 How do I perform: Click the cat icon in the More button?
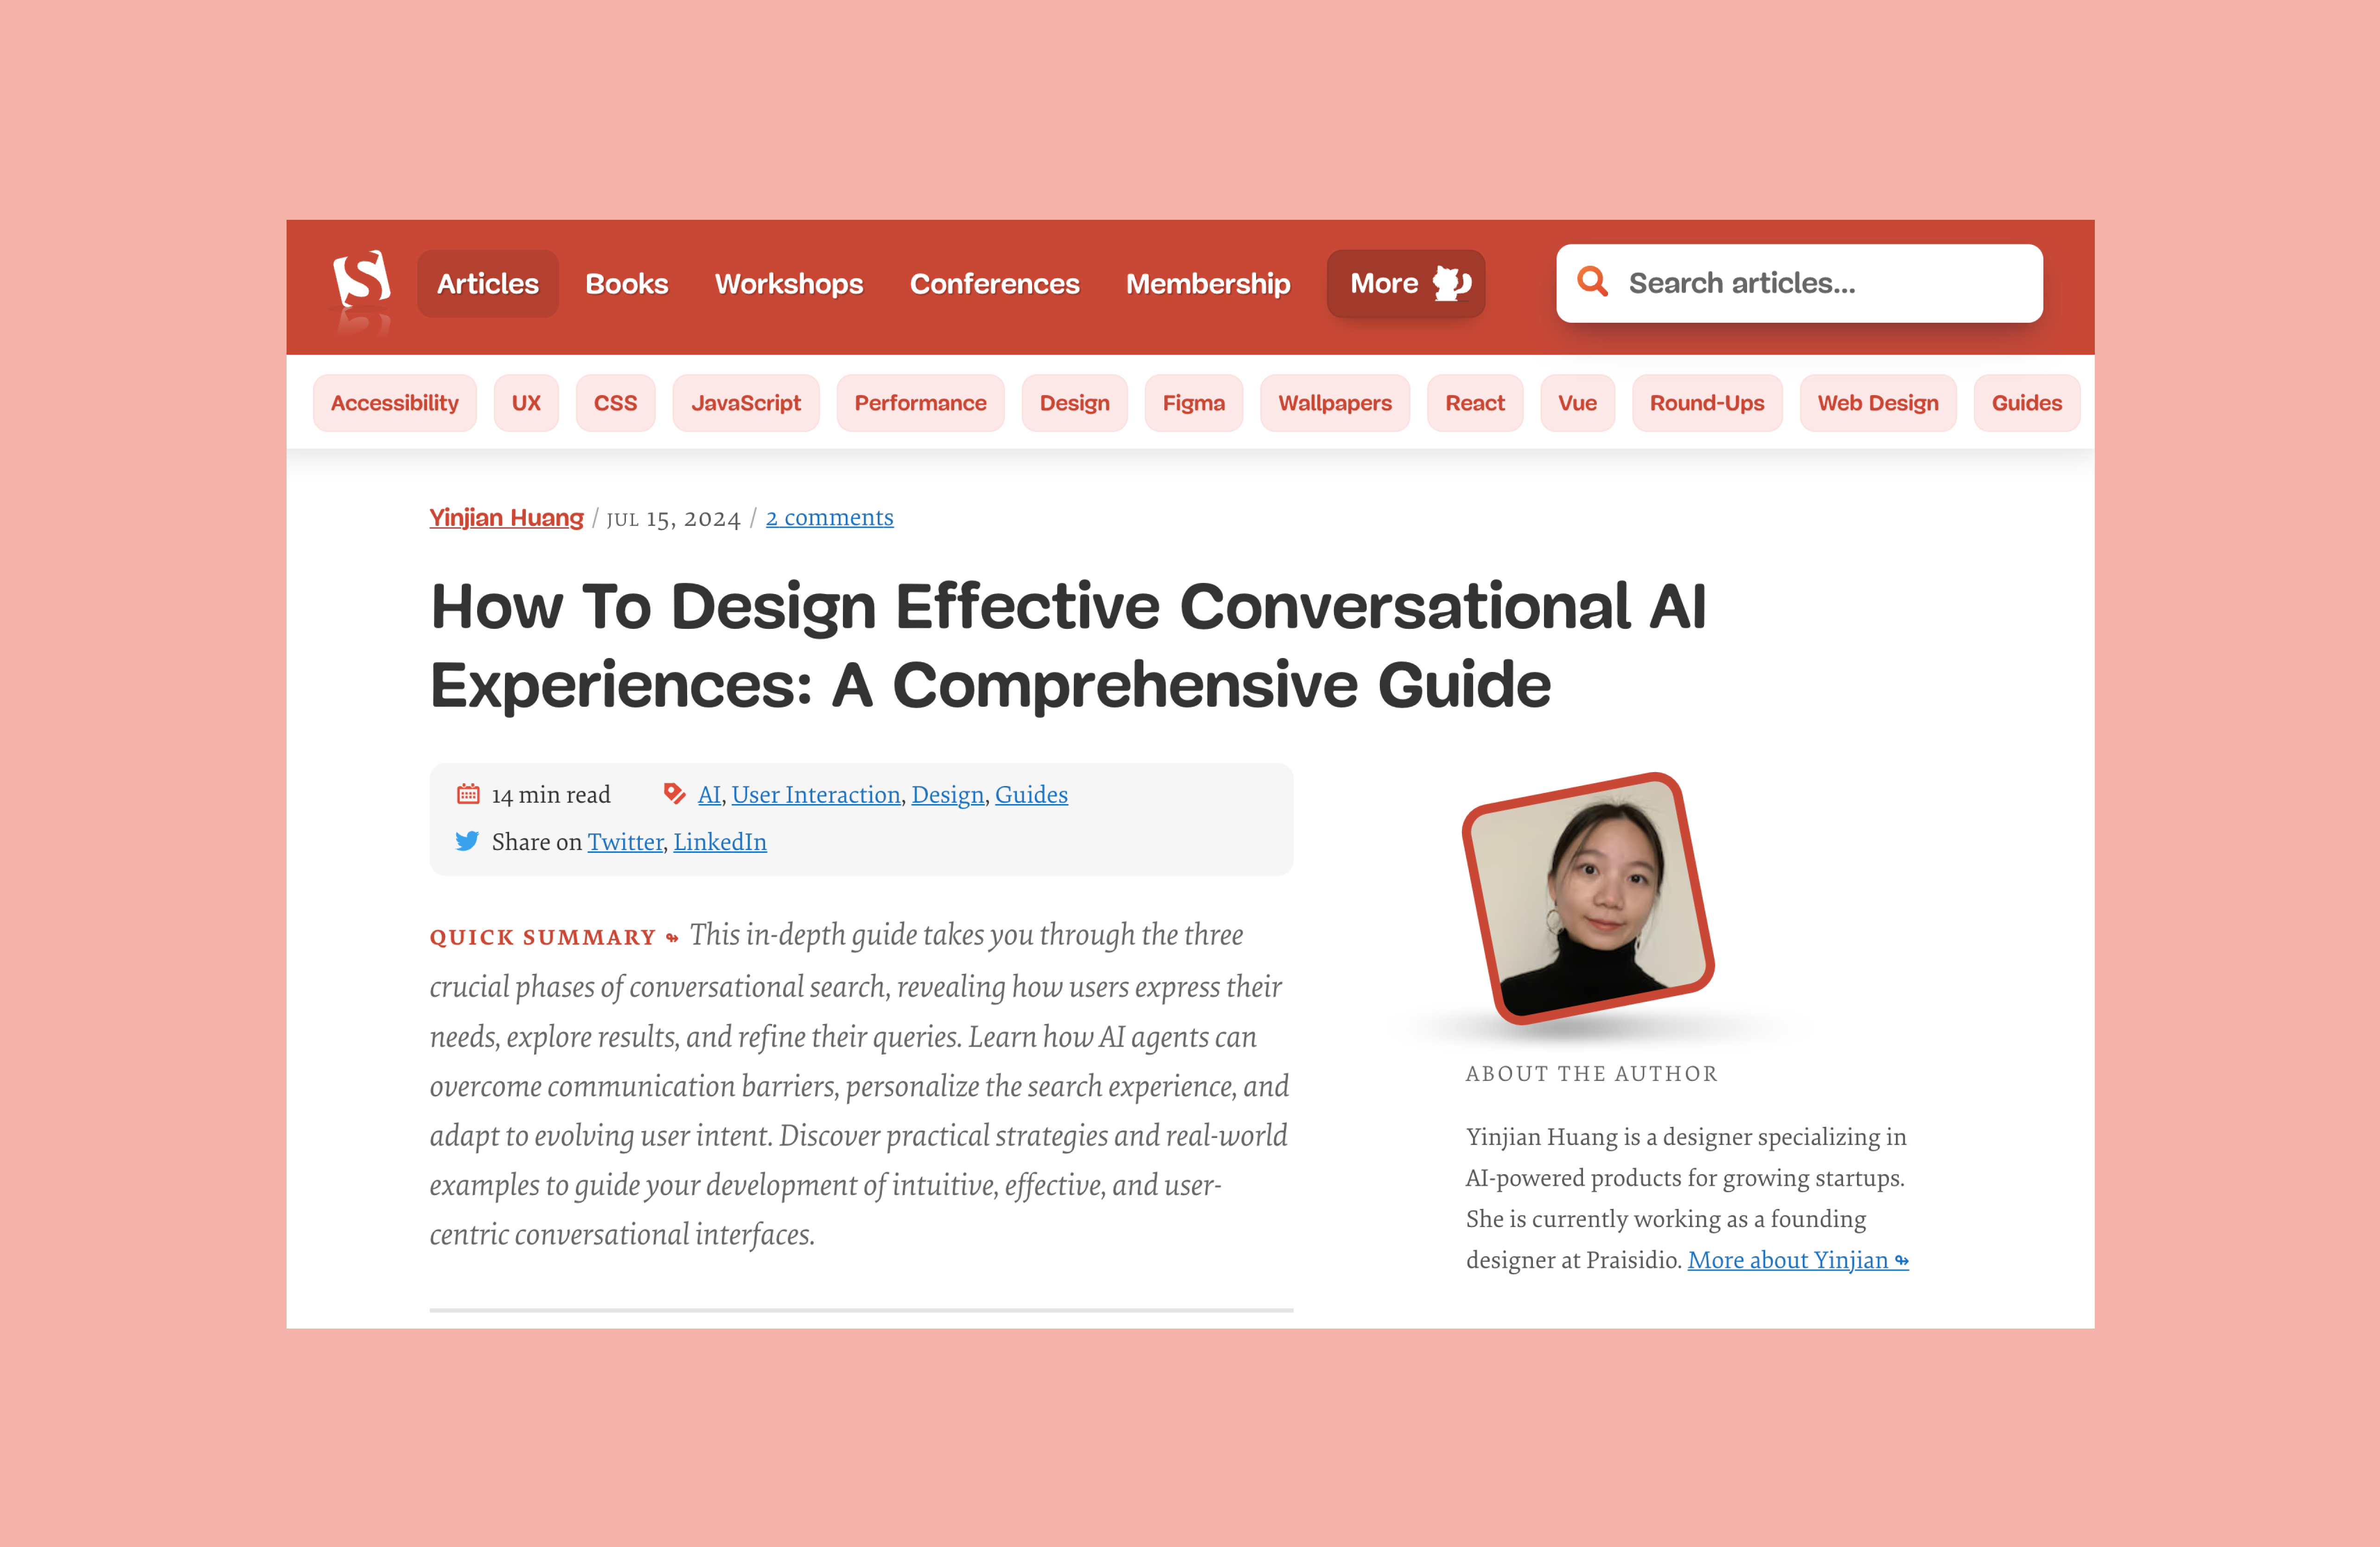tap(1451, 283)
